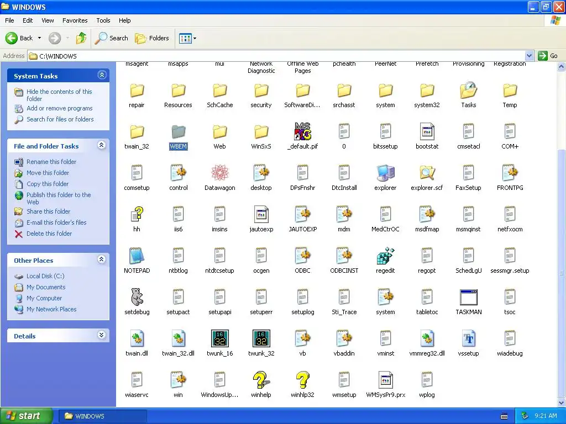Select the bootstat file icon
Image resolution: width=566 pixels, height=424 pixels.
pyautogui.click(x=427, y=131)
